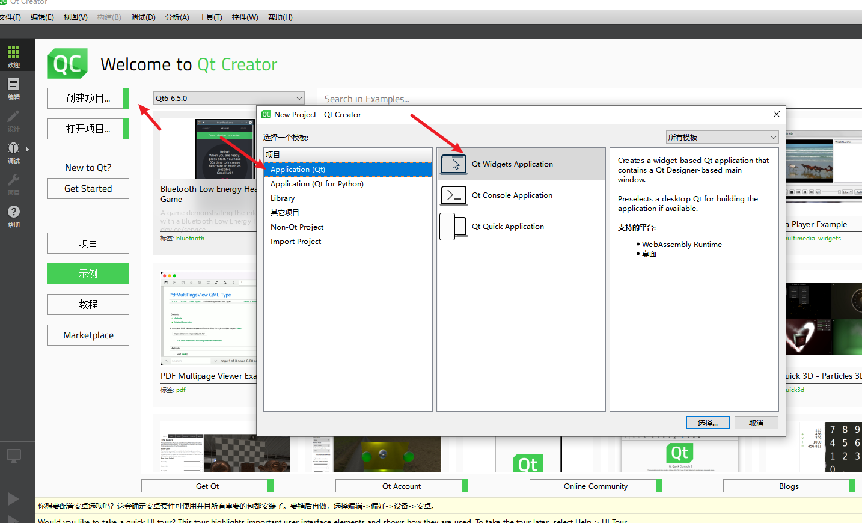Open the Player Example thumbnail

pyautogui.click(x=824, y=167)
